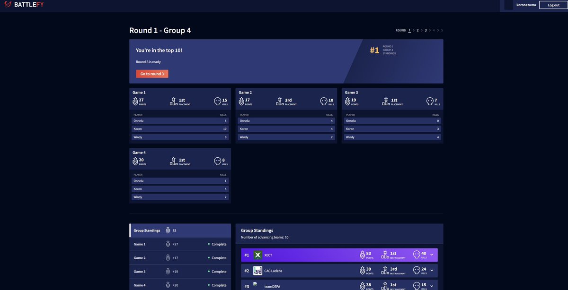The width and height of the screenshot is (568, 290).
Task: Click the CAC Ludens row kills skull icon
Action: (417, 271)
